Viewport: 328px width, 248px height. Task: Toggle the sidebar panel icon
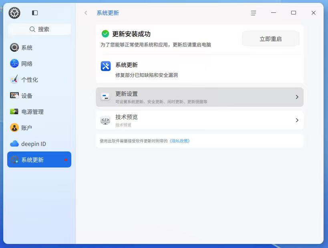click(35, 13)
